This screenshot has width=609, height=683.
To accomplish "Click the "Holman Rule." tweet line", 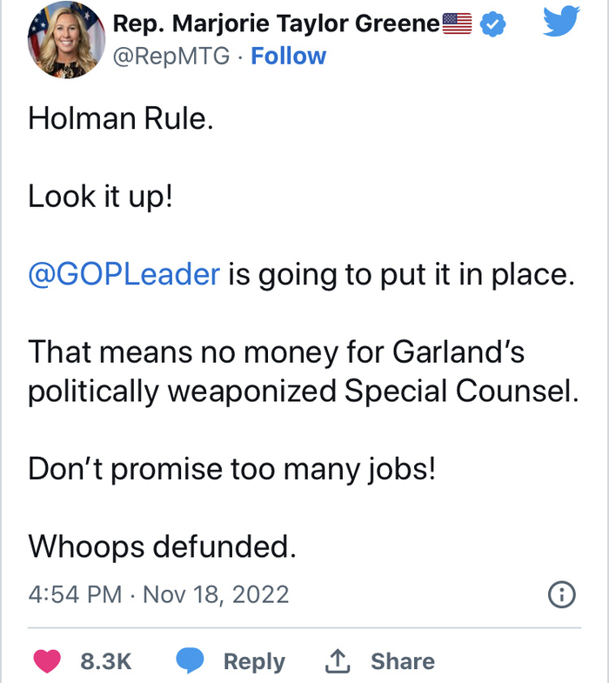I will pos(120,119).
